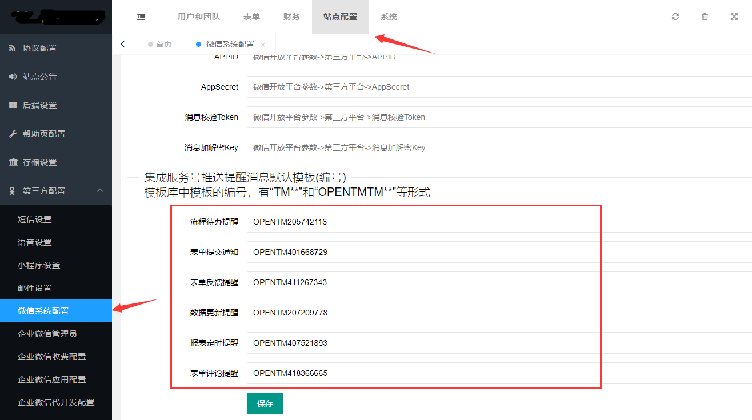Open 短信设置 in the sidebar

[35, 219]
